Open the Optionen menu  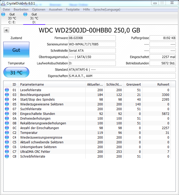[x=39, y=9]
